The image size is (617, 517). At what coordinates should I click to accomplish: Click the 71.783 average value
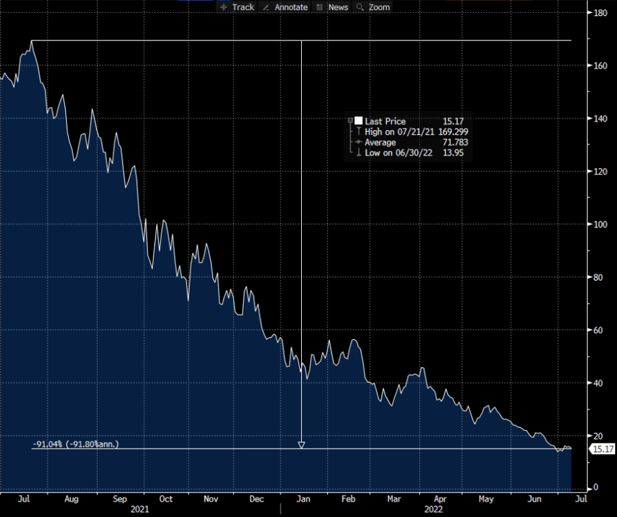click(455, 142)
